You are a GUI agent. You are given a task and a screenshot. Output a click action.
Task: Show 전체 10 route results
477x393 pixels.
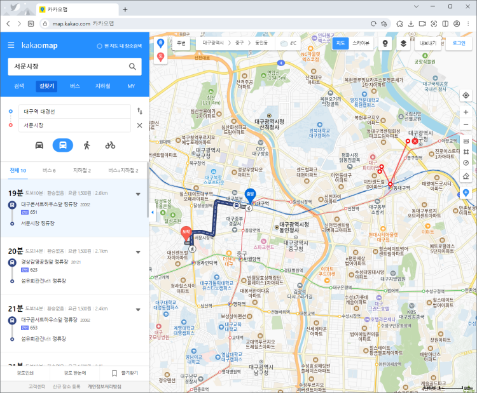click(18, 170)
